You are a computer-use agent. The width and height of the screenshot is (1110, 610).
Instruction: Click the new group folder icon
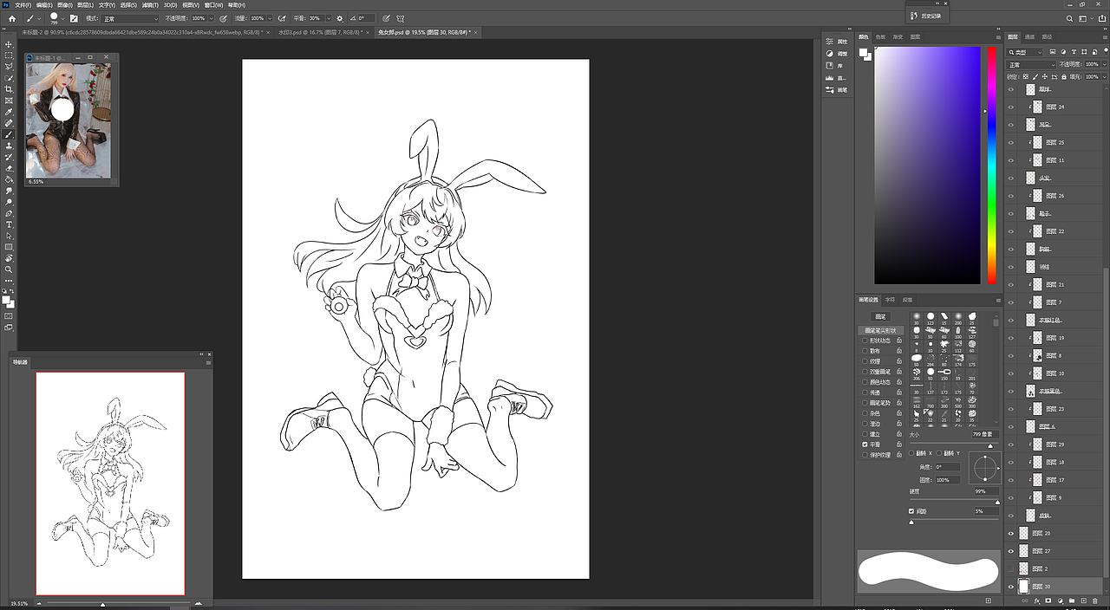coord(1072,600)
